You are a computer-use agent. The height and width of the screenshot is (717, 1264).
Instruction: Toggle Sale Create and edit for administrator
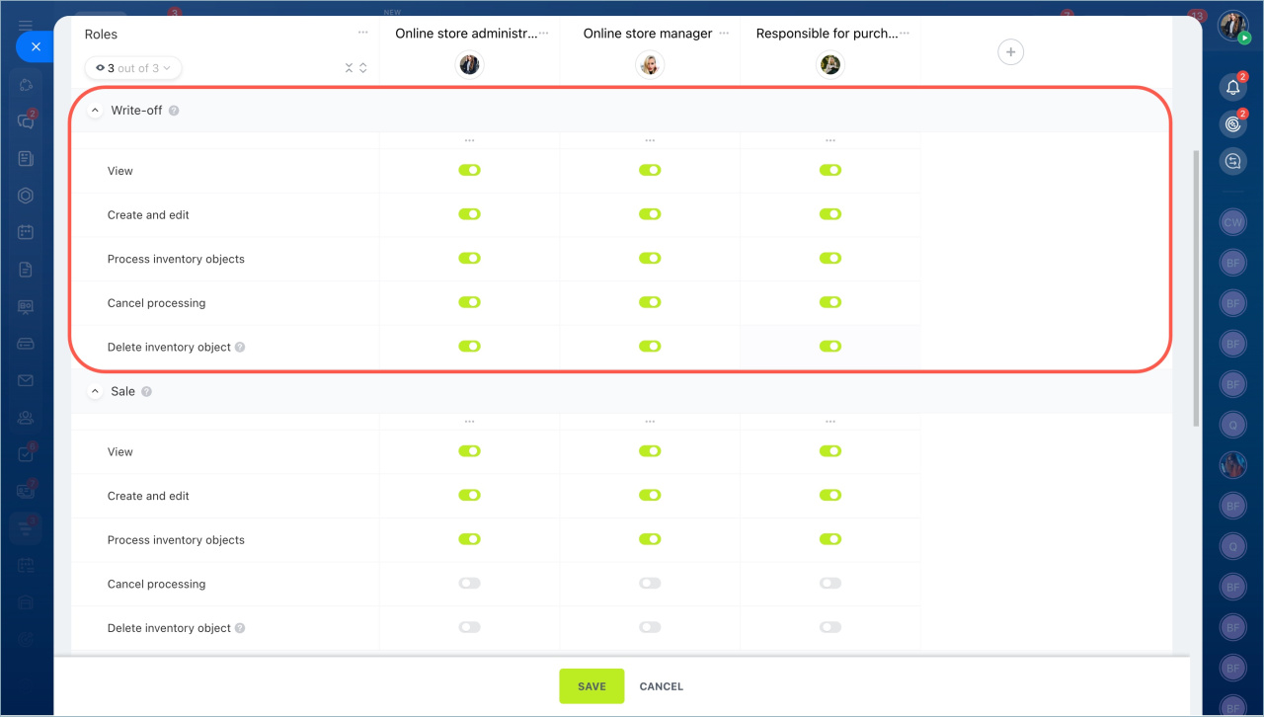pyautogui.click(x=469, y=495)
